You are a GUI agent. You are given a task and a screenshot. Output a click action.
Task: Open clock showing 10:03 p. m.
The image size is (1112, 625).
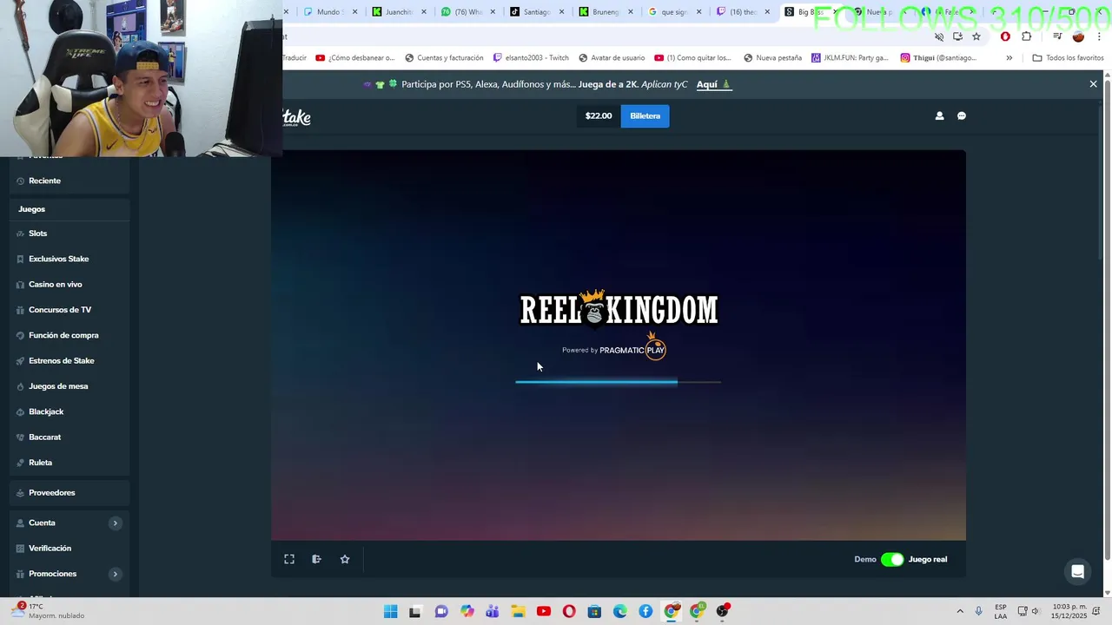[1069, 611]
